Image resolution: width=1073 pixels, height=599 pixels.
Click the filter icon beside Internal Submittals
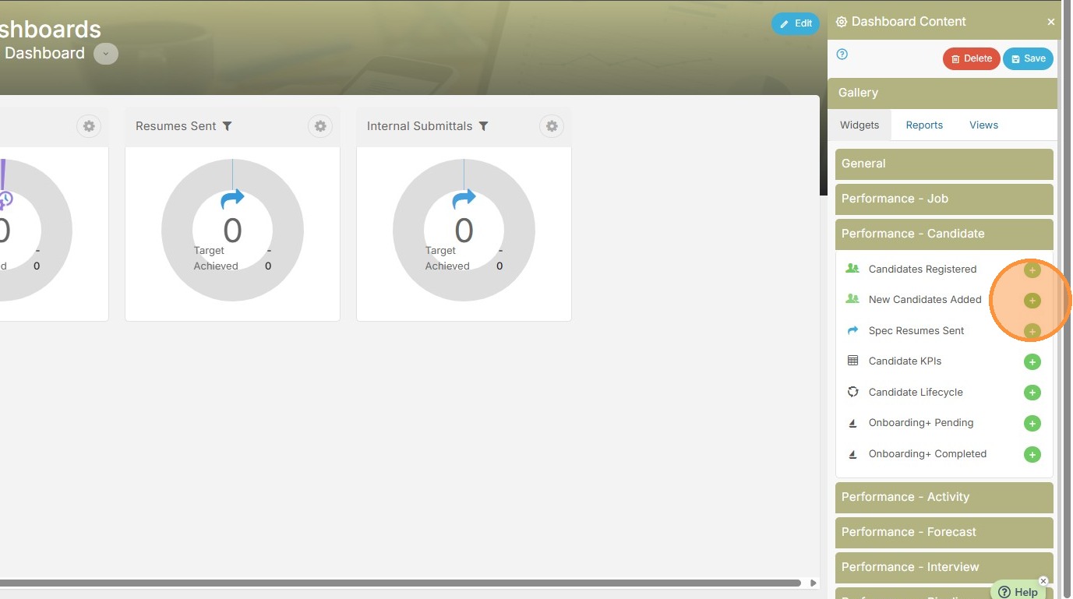pyautogui.click(x=483, y=126)
